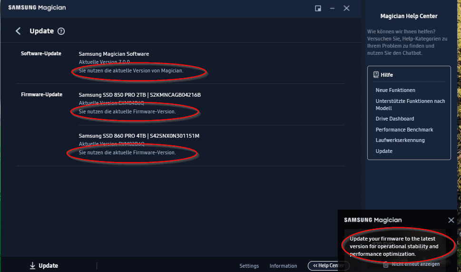Open Unterstützte Funktionen nach Modell help topic
461x272 pixels.
410,104
